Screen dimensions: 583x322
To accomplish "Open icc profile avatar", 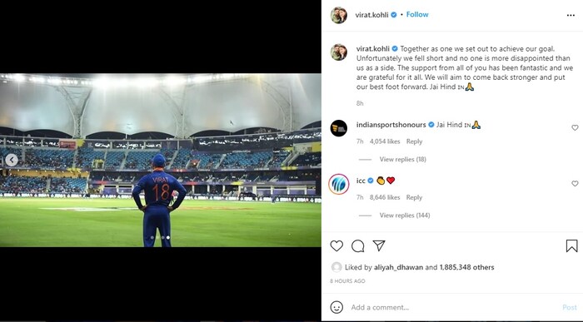I will [339, 184].
